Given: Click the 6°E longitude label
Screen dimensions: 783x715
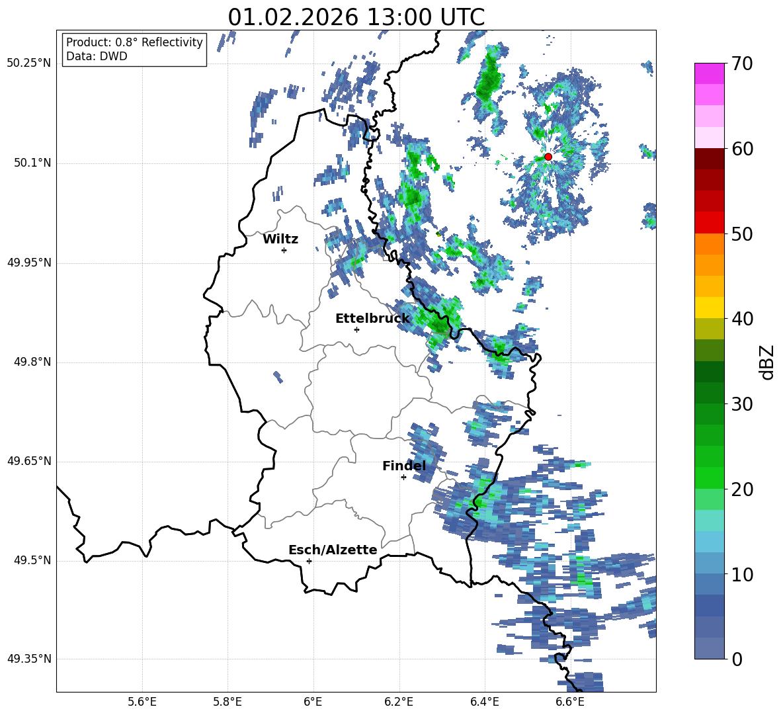Looking at the screenshot, I should click(313, 702).
